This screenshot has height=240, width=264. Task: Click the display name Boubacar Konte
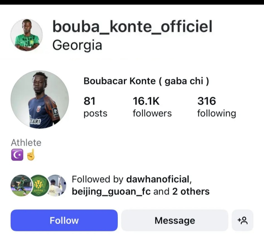point(120,81)
